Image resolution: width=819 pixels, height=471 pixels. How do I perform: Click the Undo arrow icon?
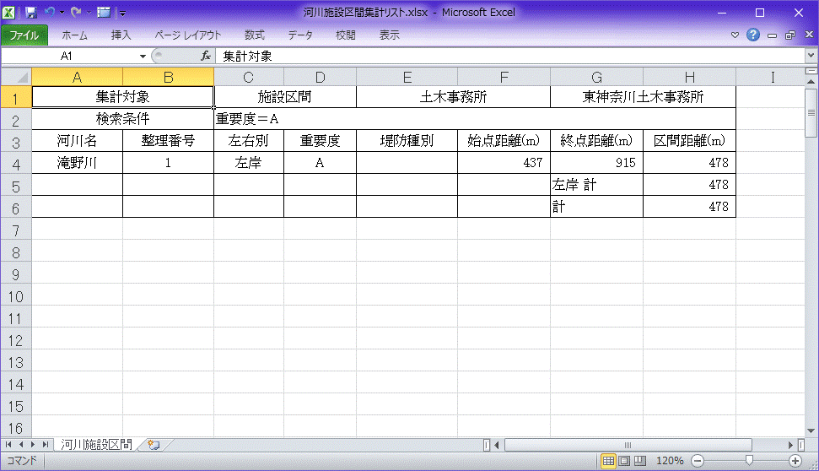(x=50, y=13)
